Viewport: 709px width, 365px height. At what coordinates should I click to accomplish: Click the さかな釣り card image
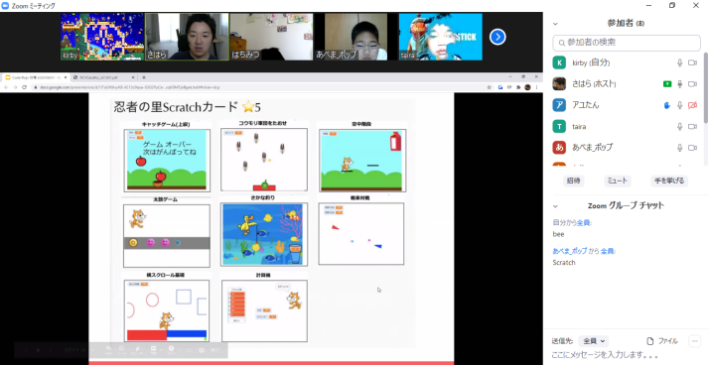coord(264,234)
